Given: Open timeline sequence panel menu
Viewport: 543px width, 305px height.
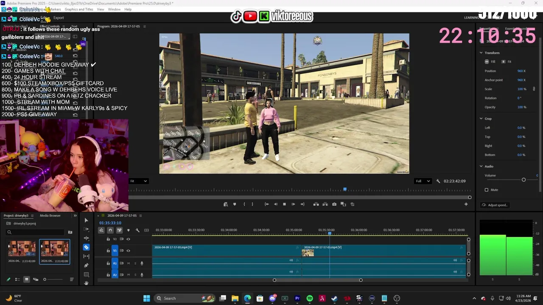Looking at the screenshot, I should tap(141, 216).
